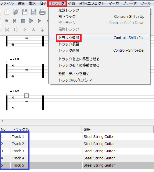Screen dimensions: 154x172
Task: Click the Save As floppy arrow icon
Action: (33, 12)
